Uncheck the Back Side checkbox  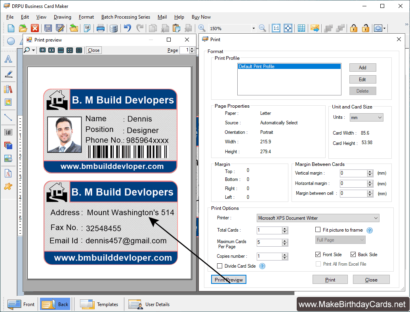(353, 254)
